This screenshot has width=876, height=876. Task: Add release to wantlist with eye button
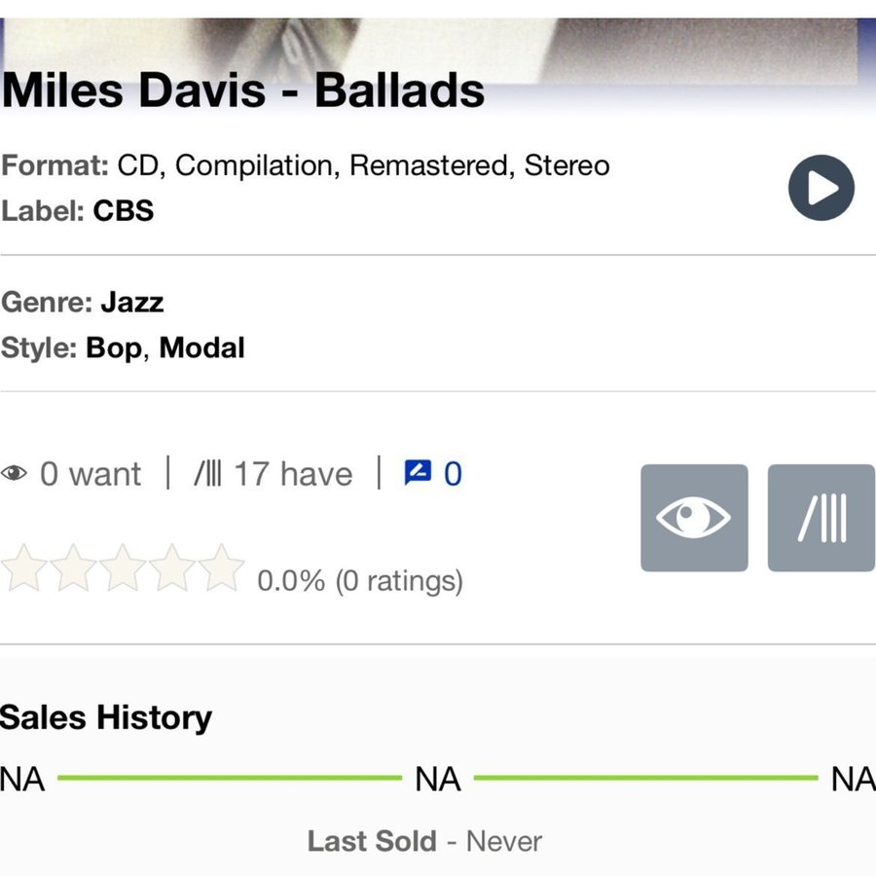pos(694,518)
